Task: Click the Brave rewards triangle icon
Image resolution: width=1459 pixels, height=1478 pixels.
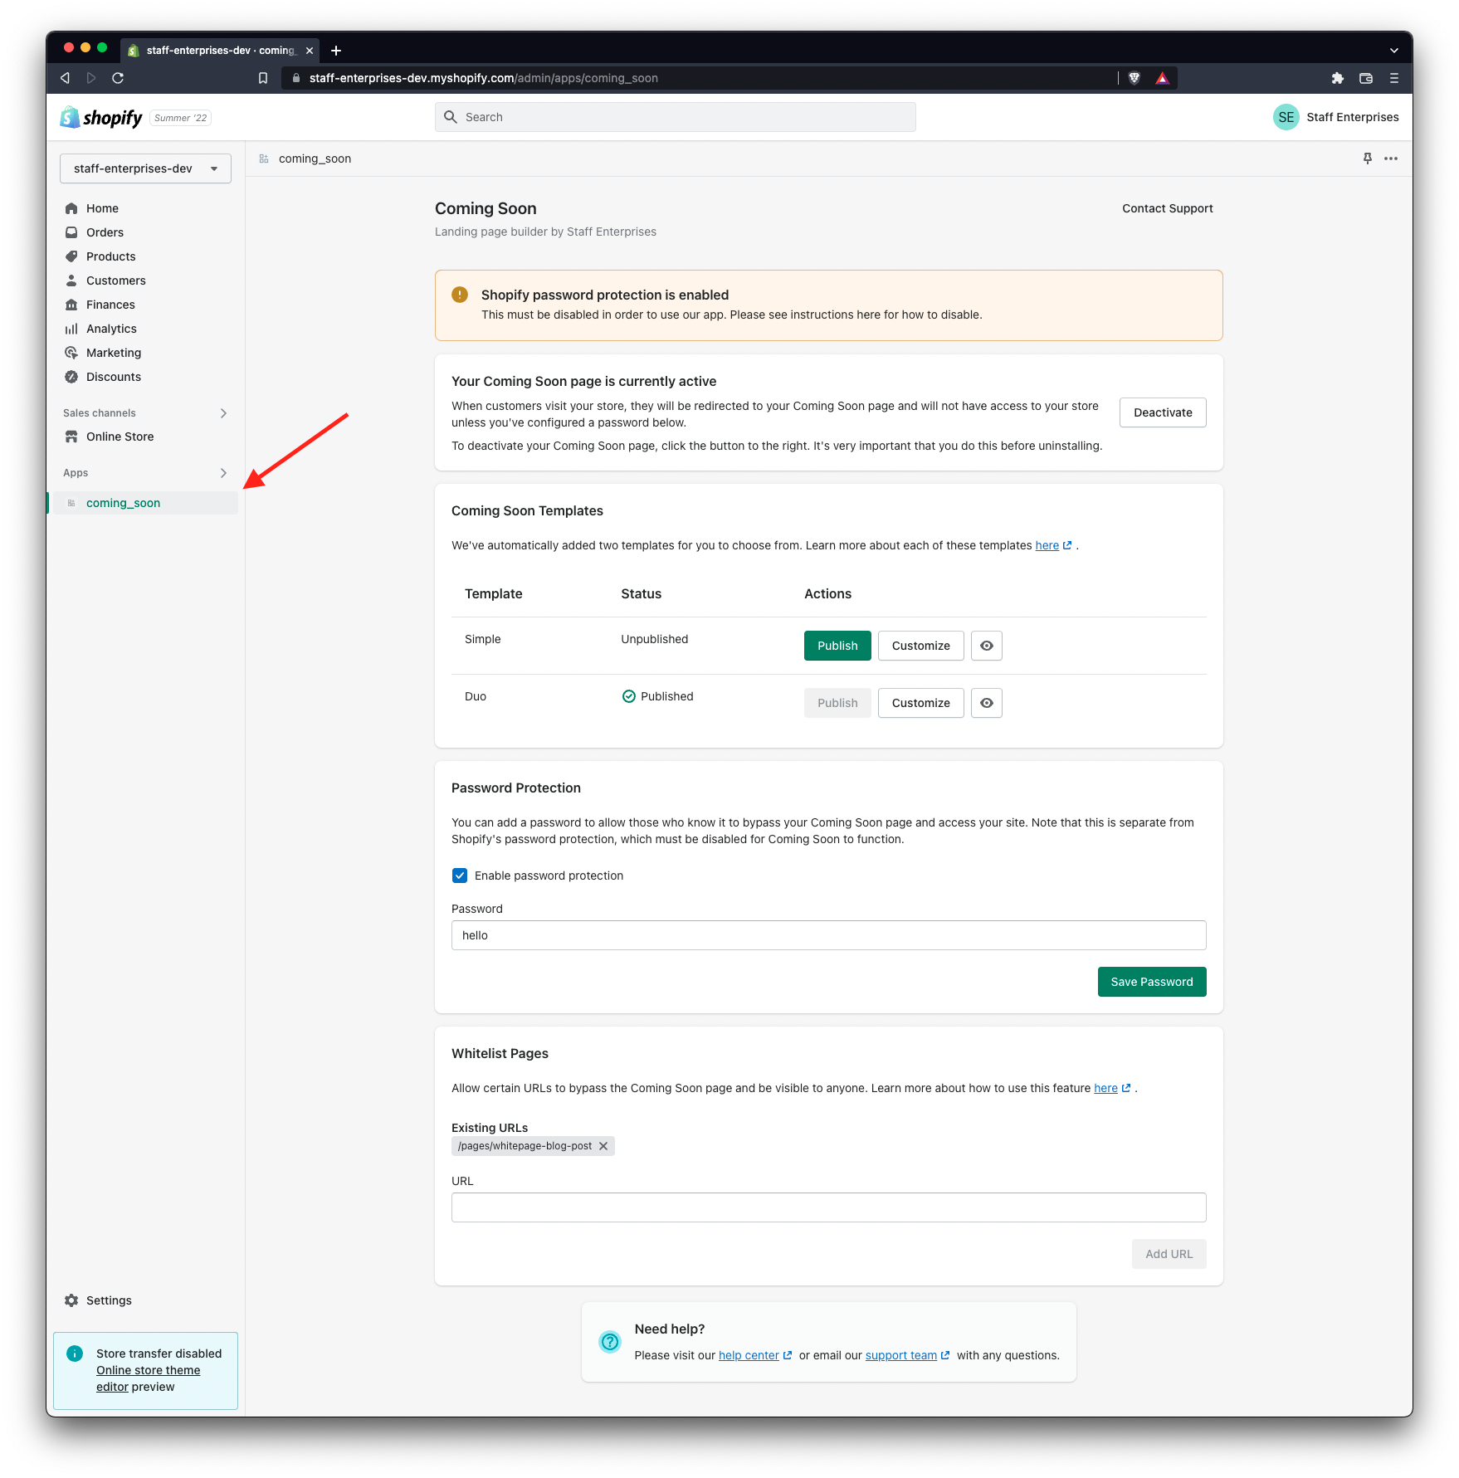Action: 1162,78
